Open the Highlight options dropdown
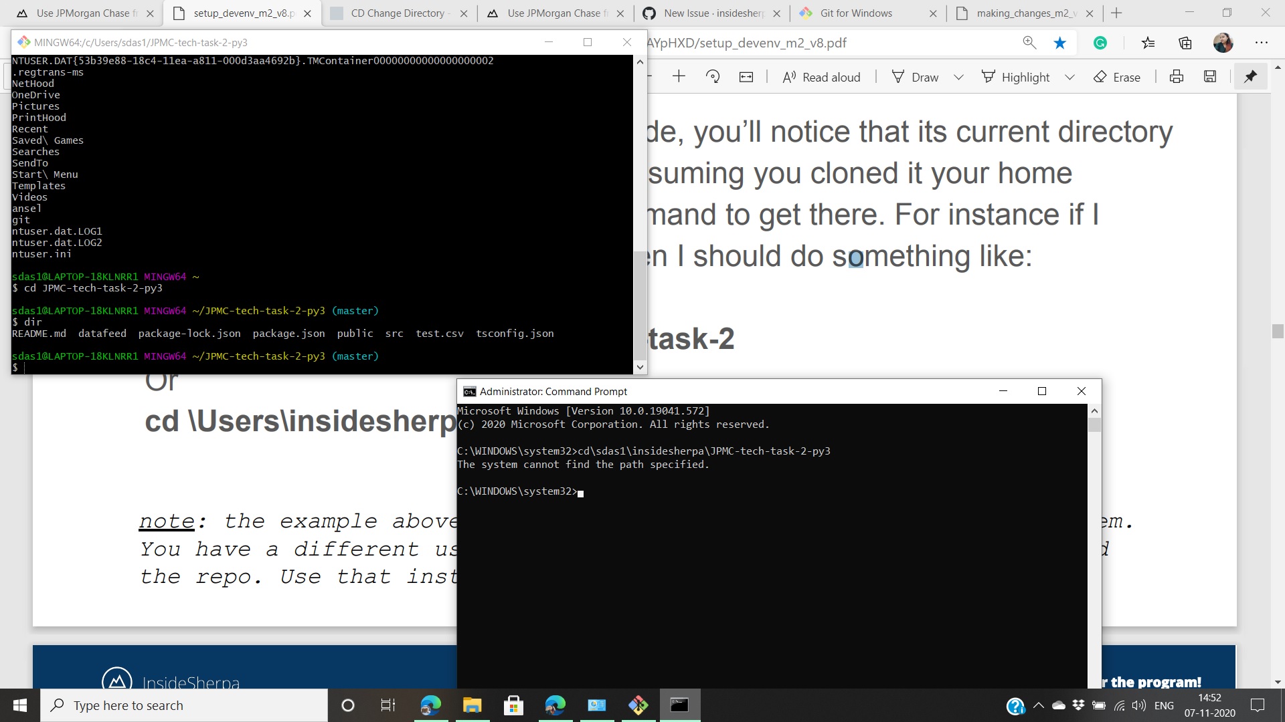This screenshot has height=722, width=1285. click(1069, 77)
